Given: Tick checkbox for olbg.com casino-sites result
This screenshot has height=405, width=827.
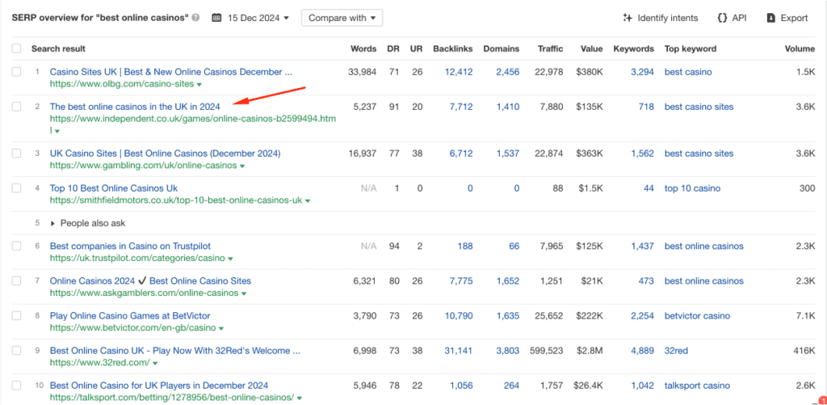Looking at the screenshot, I should pyautogui.click(x=16, y=72).
